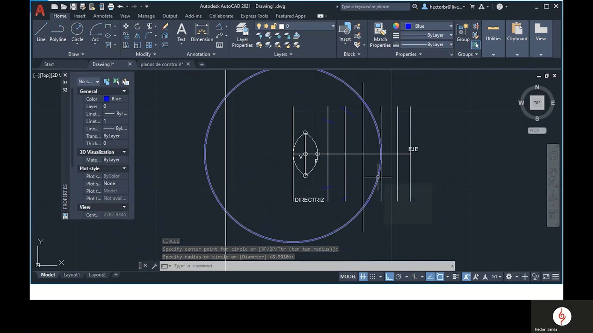The image size is (593, 333).
Task: Click the Copy tool icon
Action: pos(126,36)
